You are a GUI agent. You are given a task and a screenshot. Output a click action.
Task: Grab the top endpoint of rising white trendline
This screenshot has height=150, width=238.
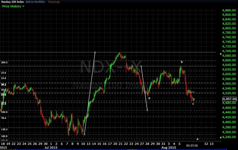tap(95, 52)
